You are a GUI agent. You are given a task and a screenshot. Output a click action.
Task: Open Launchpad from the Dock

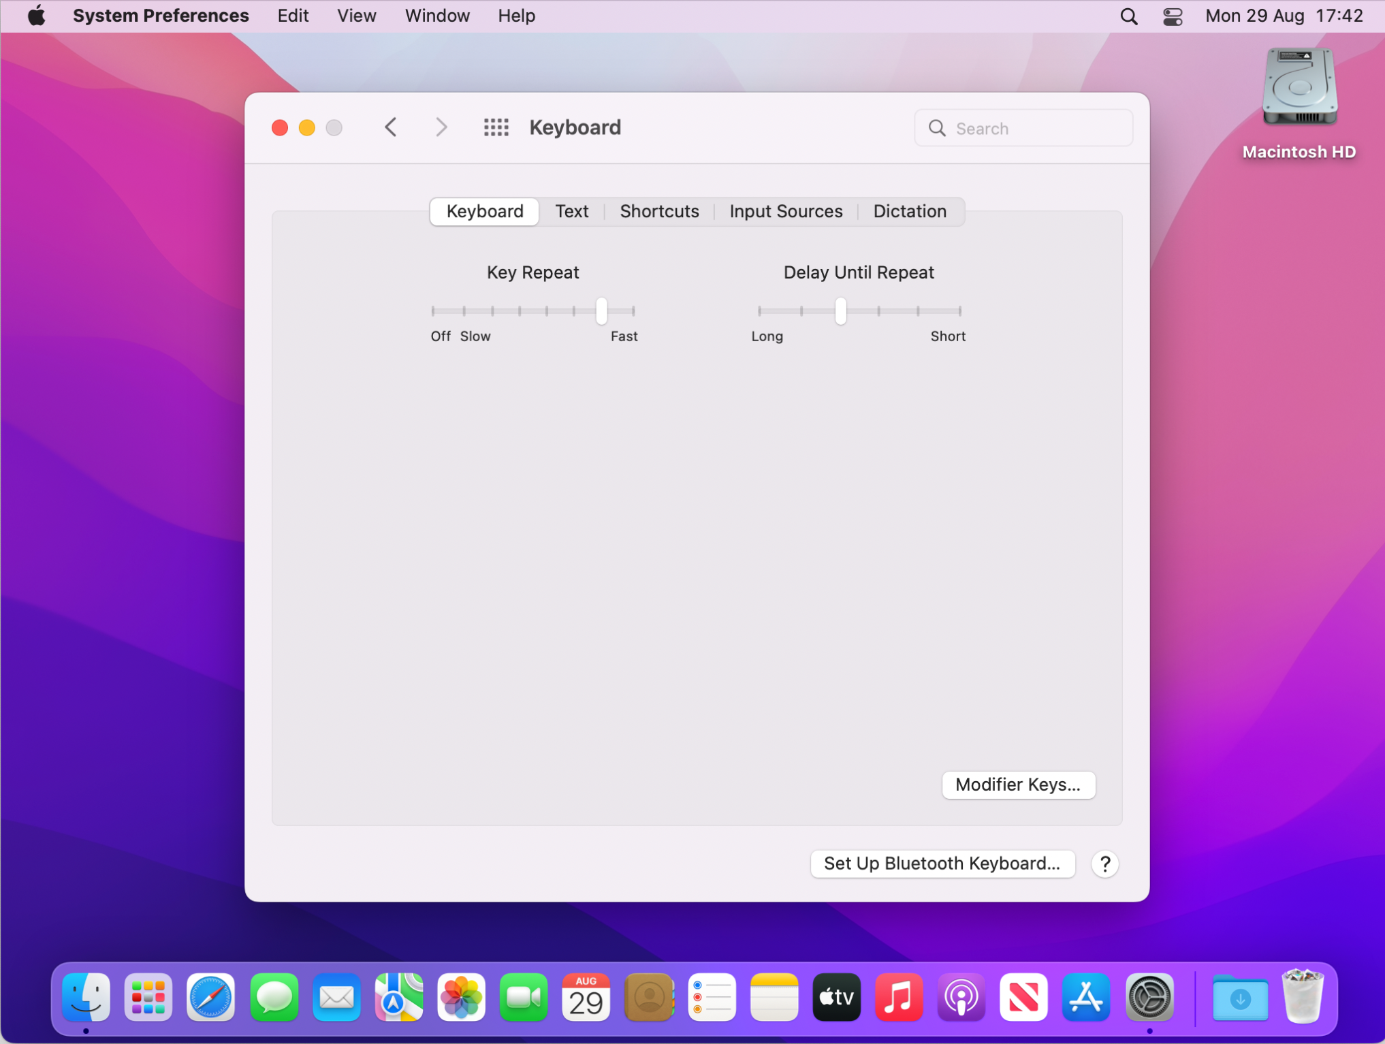(x=148, y=997)
